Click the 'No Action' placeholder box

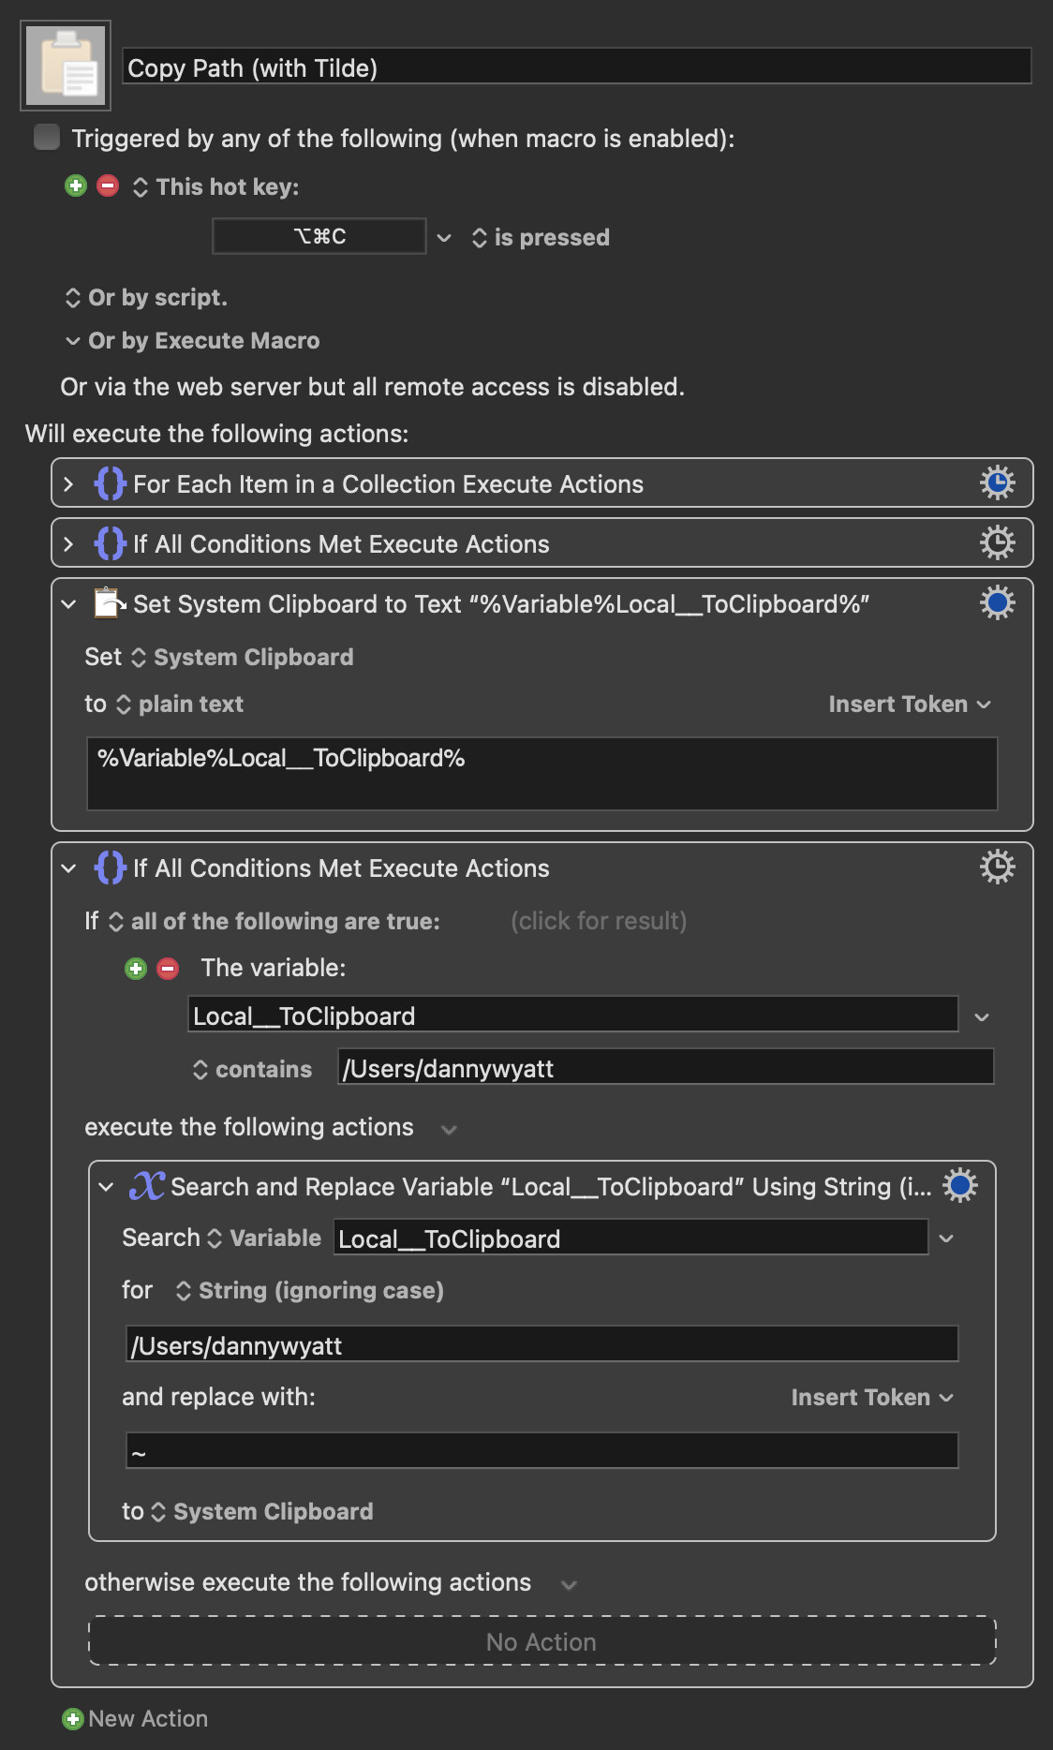pyautogui.click(x=541, y=1641)
